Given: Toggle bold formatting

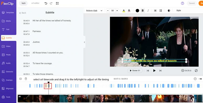Looking at the screenshot, I should pos(143,10).
